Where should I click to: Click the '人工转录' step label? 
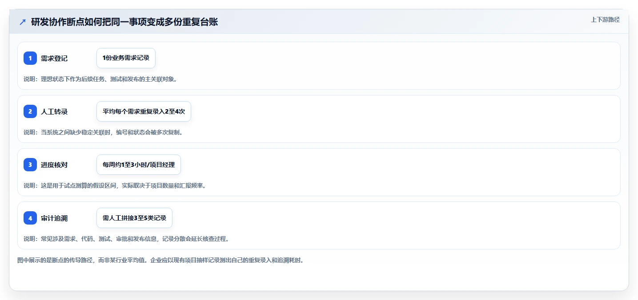pyautogui.click(x=54, y=111)
